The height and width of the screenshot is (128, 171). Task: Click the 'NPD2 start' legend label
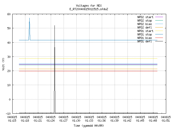tap(145, 17)
